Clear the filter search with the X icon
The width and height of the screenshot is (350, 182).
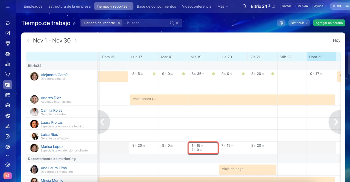pyautogui.click(x=177, y=23)
